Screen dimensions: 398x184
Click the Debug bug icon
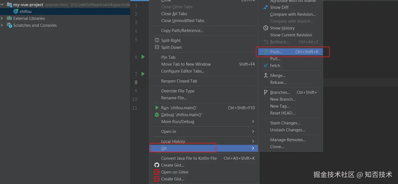tap(157, 115)
